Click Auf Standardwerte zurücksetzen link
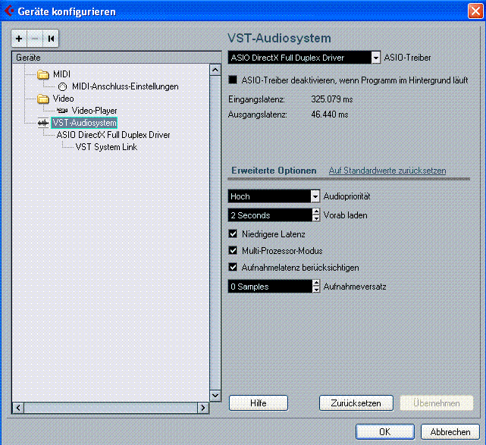Screen dimensions: 486x445 387,171
